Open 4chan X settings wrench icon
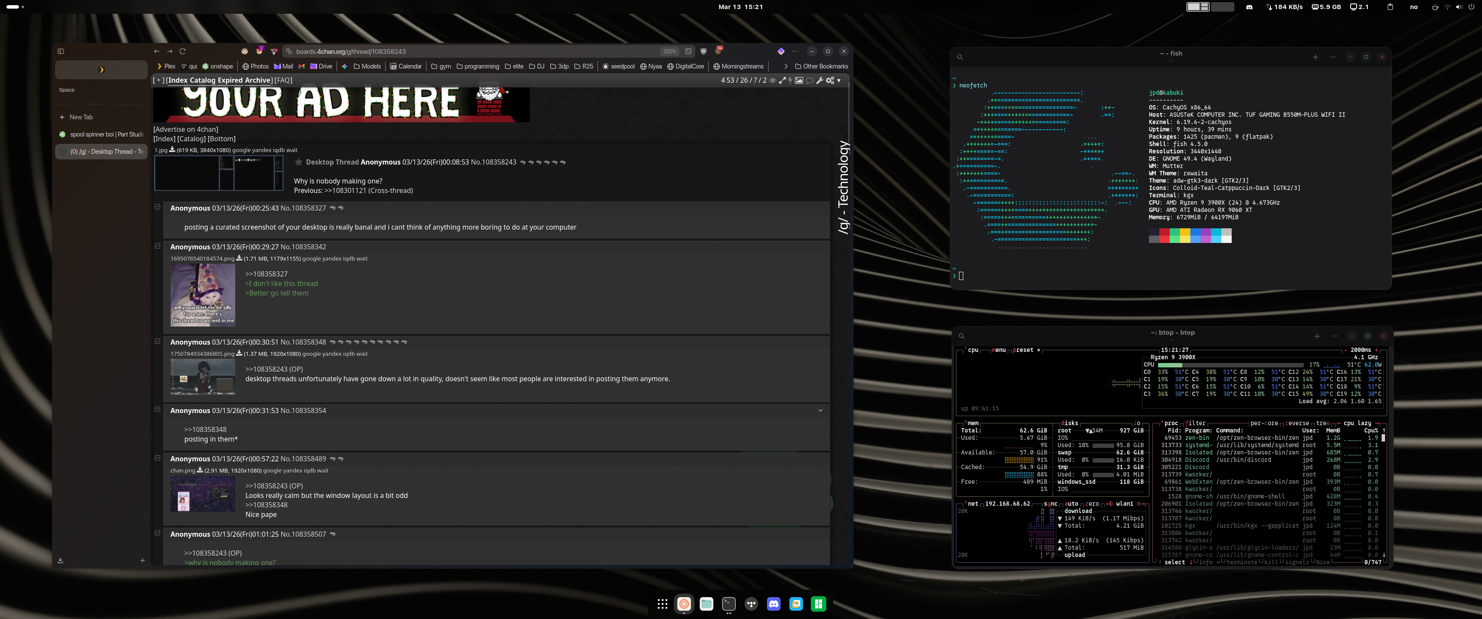This screenshot has height=619, width=1482. click(x=819, y=81)
